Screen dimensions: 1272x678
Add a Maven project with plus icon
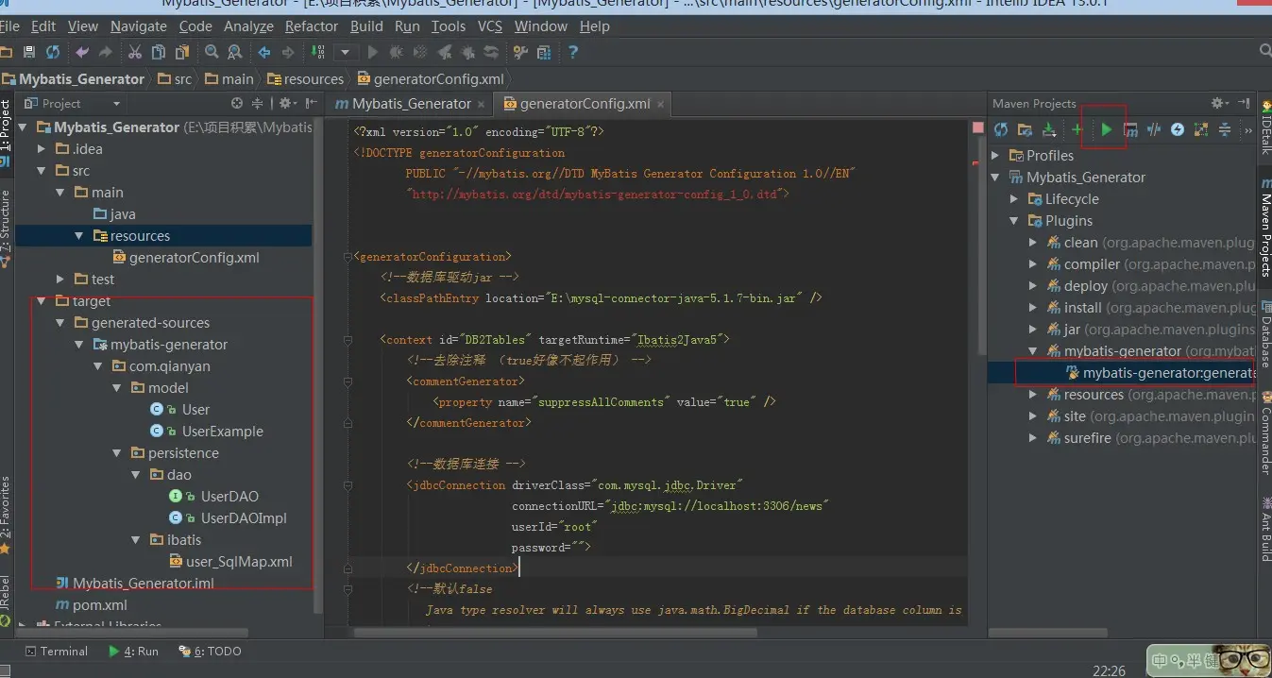point(1076,129)
